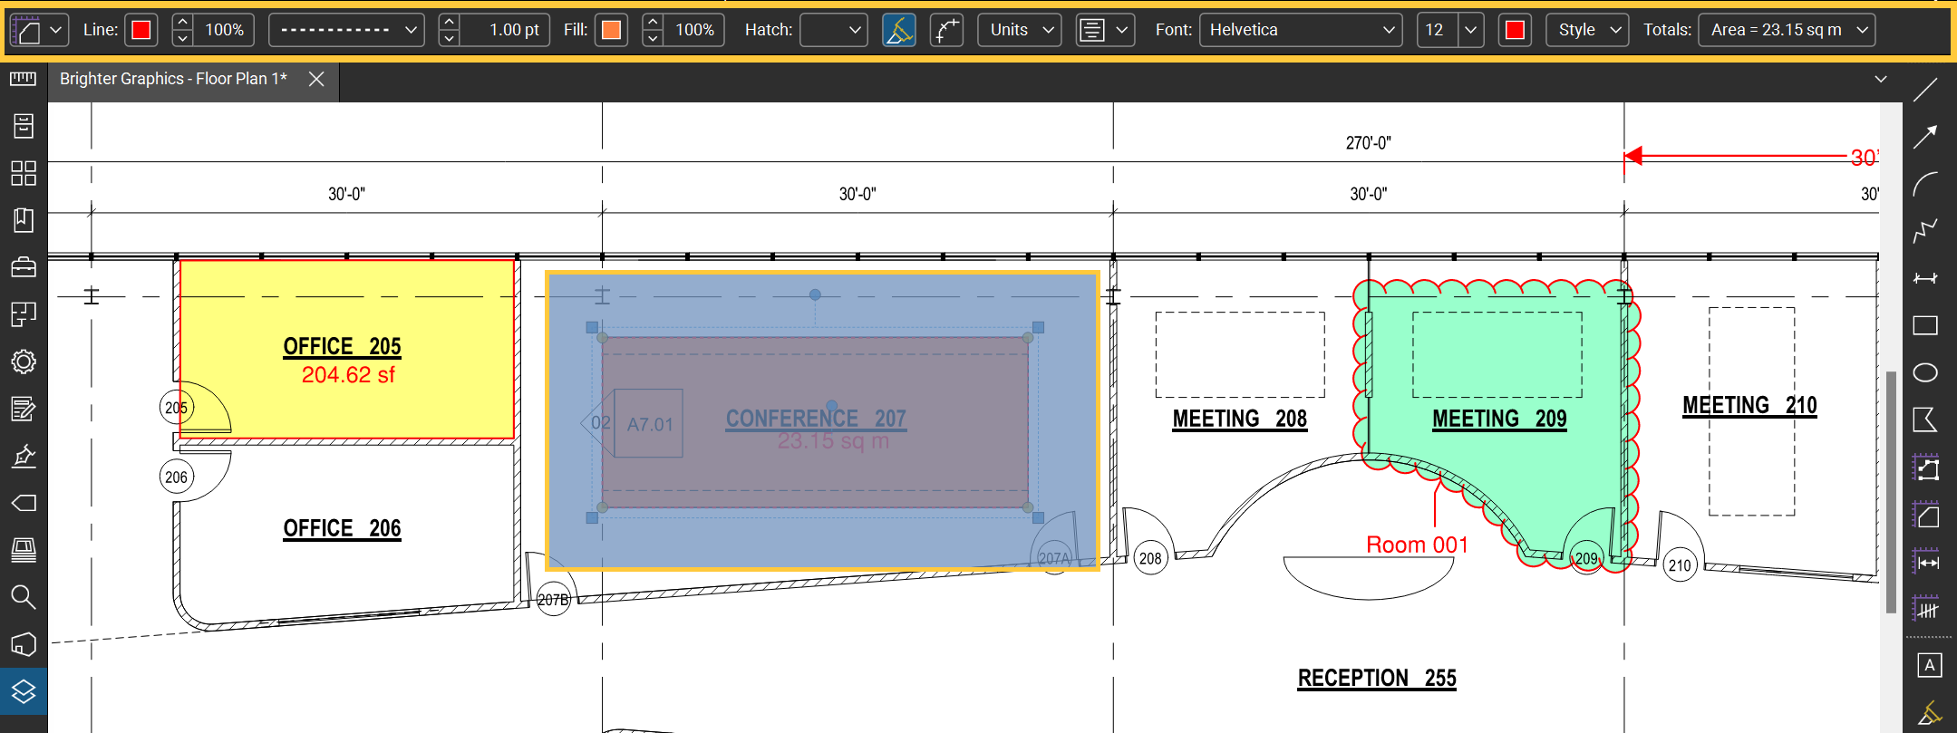
Task: Open the Totals area dropdown
Action: point(1787,30)
